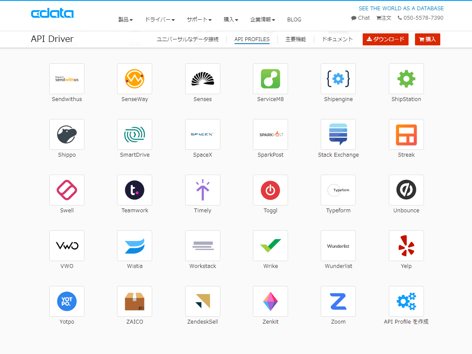
Task: Select the Senses fan-shaped logo
Action: coord(203,79)
